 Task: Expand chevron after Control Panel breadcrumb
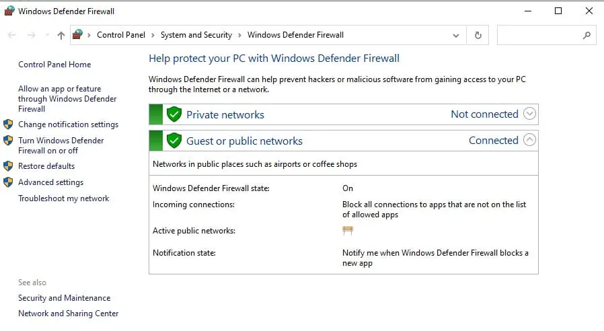(153, 35)
